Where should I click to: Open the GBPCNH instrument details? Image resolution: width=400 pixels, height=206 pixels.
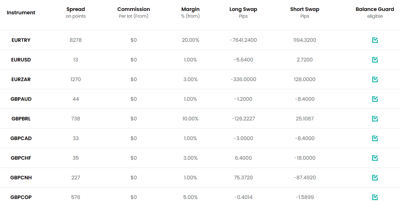(x=21, y=177)
